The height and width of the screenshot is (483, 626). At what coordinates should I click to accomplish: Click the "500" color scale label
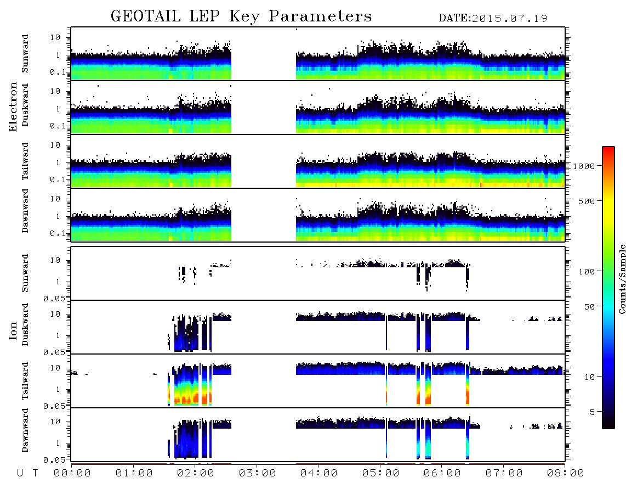(x=587, y=201)
